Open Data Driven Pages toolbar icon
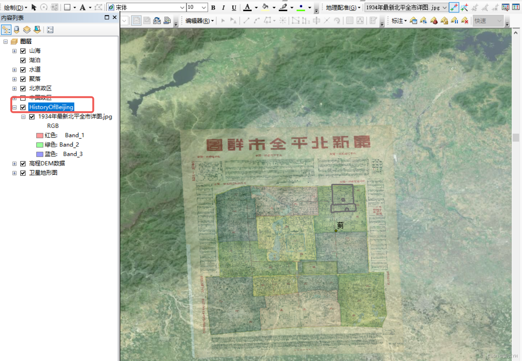Screen dimensions: 522x361 tap(167, 21)
